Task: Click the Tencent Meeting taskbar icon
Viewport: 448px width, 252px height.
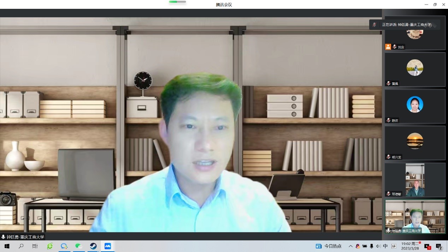Action: click(x=107, y=246)
